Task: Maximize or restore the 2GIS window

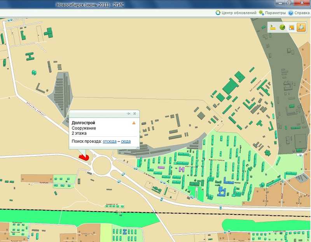Action: click(289, 3)
